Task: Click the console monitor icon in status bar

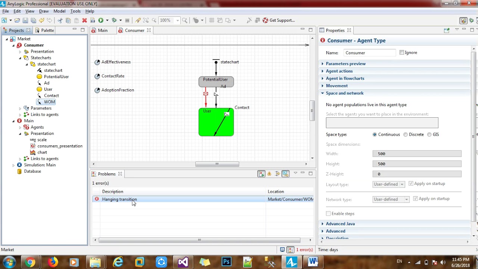Action: 283,250
